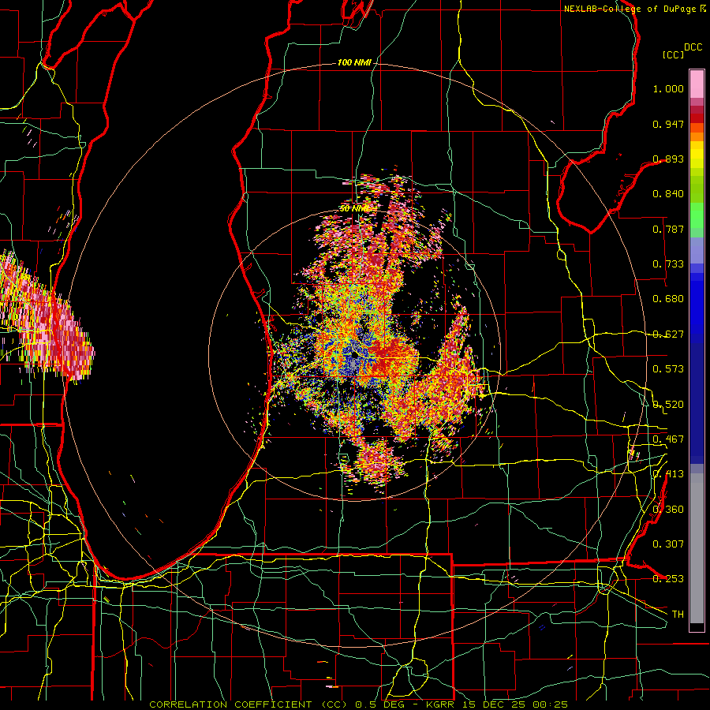
Task: Click the 0.733 legend value
Action: pos(668,264)
